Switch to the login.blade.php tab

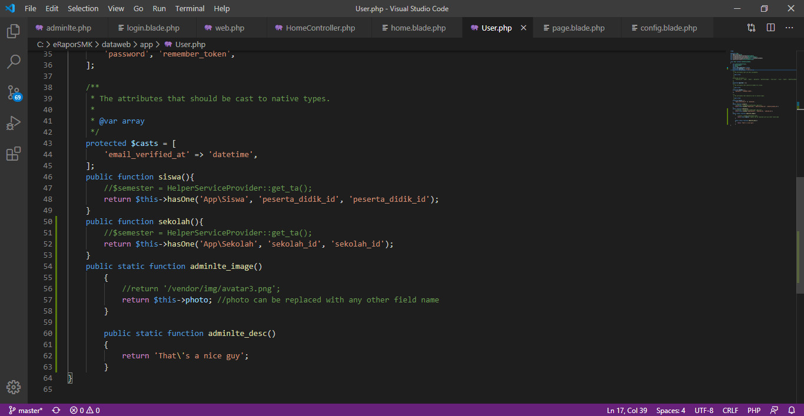[152, 28]
